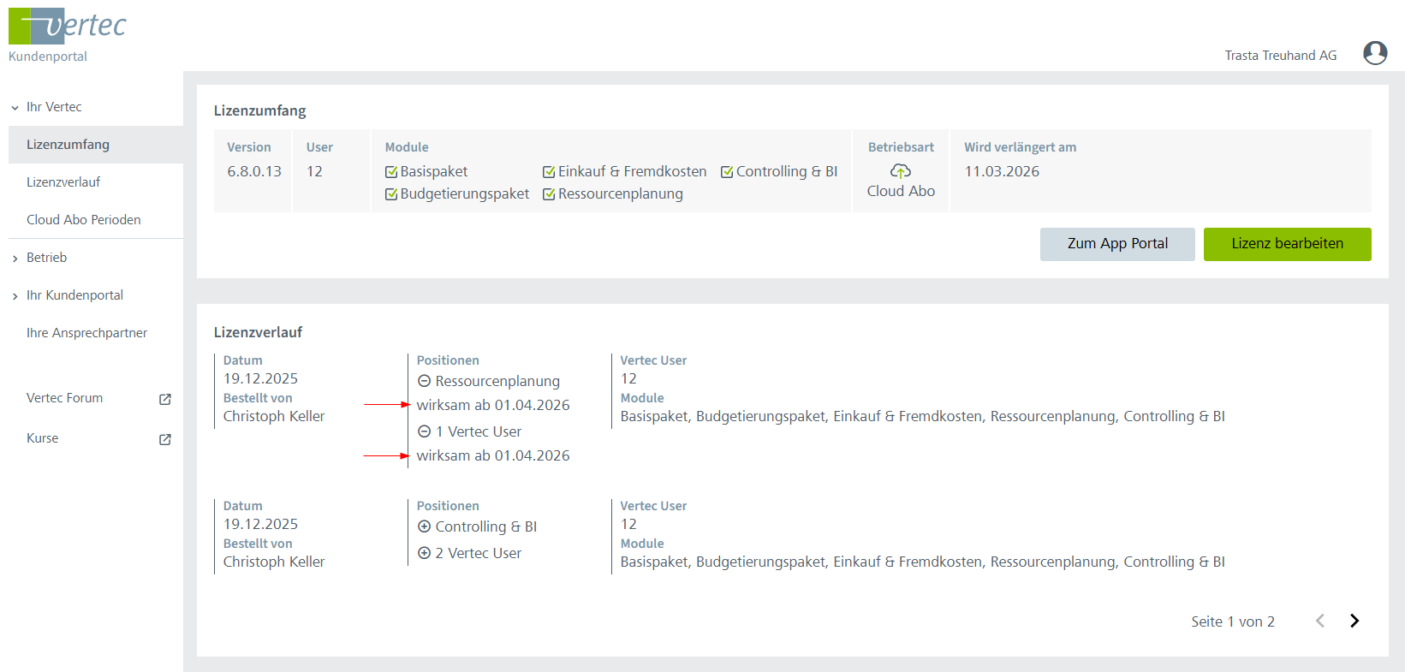
Task: Click the external link icon beside Kurse
Action: pyautogui.click(x=165, y=439)
